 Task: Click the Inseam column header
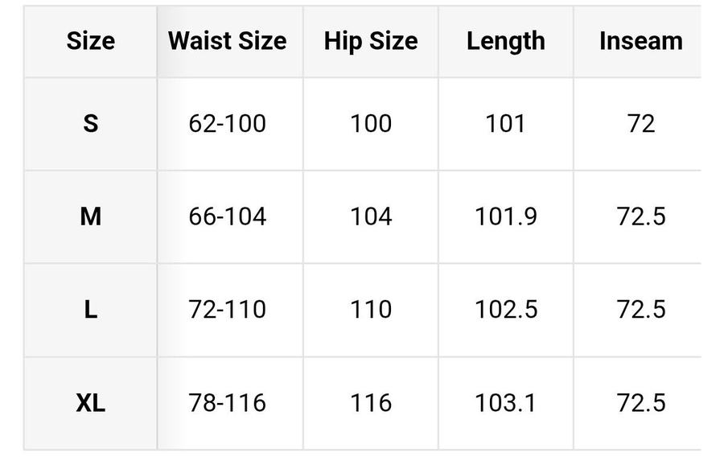(x=640, y=41)
